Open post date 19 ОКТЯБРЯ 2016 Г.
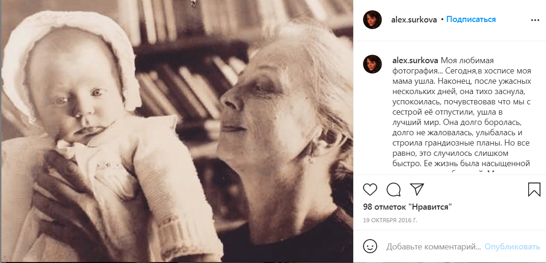Image resolution: width=546 pixels, height=263 pixels. click(390, 220)
